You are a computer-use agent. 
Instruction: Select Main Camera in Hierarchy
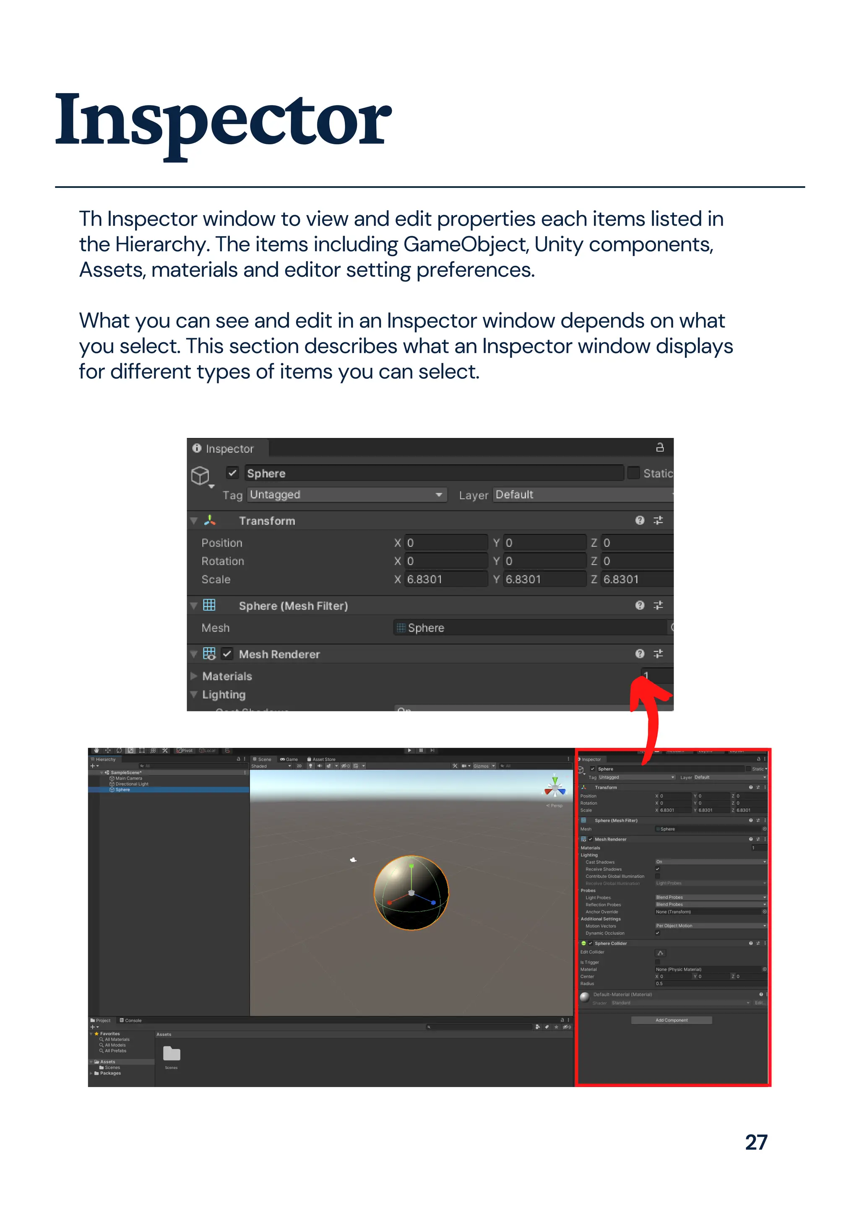click(x=129, y=778)
